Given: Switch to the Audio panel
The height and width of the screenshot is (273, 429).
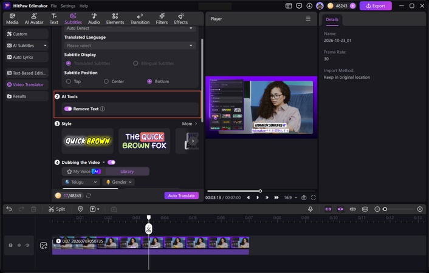Looking at the screenshot, I should [x=94, y=19].
